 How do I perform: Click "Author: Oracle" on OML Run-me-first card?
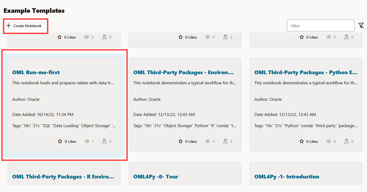click(x=26, y=99)
